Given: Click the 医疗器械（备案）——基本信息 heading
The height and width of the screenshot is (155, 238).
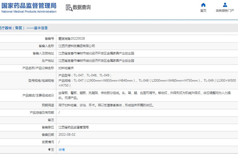Looking at the screenshot, I should coord(24,28).
